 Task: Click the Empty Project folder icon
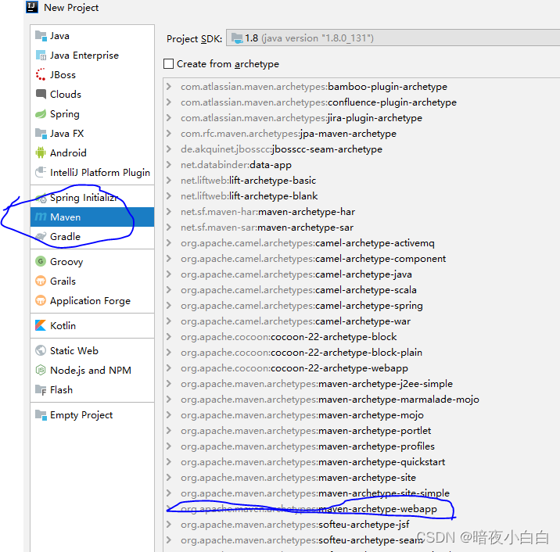pyautogui.click(x=41, y=415)
